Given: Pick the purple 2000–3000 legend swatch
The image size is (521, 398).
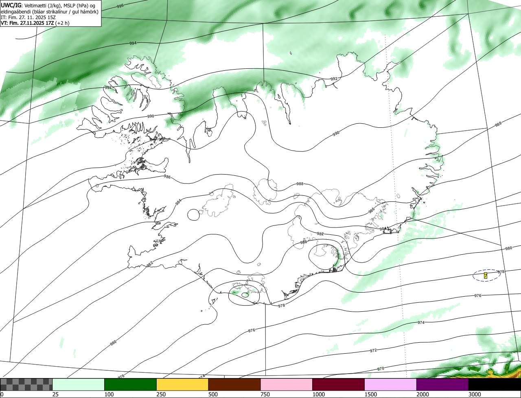Looking at the screenshot, I should point(442,385).
